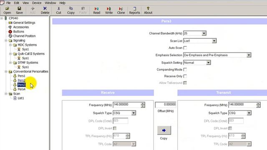Image resolution: width=267 pixels, height=150 pixels.
Task: Open Accessories in the tree
Action: 21,27
